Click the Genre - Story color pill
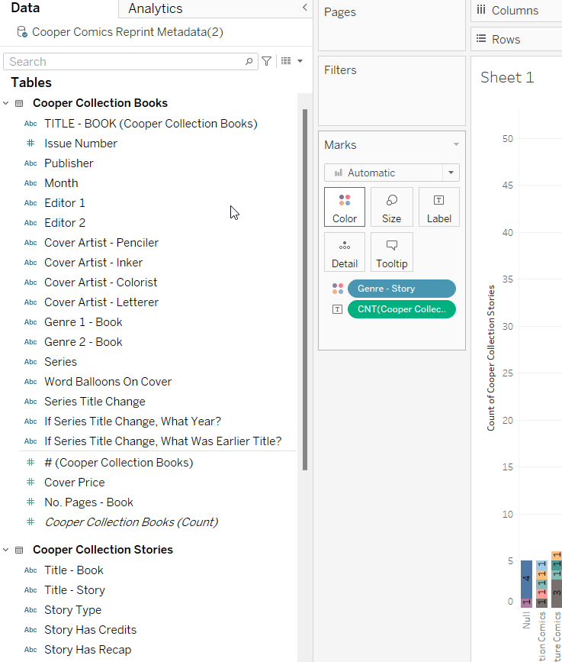This screenshot has height=662, width=562. tap(401, 289)
